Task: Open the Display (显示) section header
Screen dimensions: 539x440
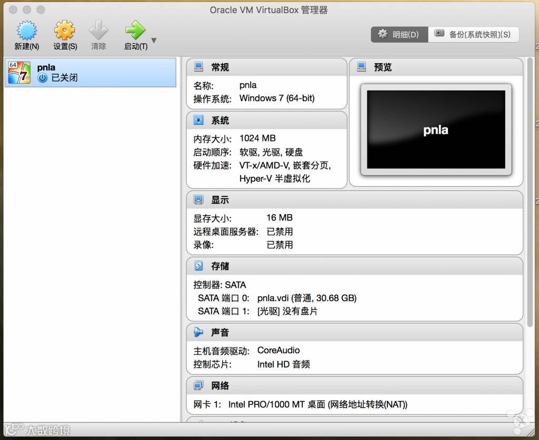Action: [354, 199]
